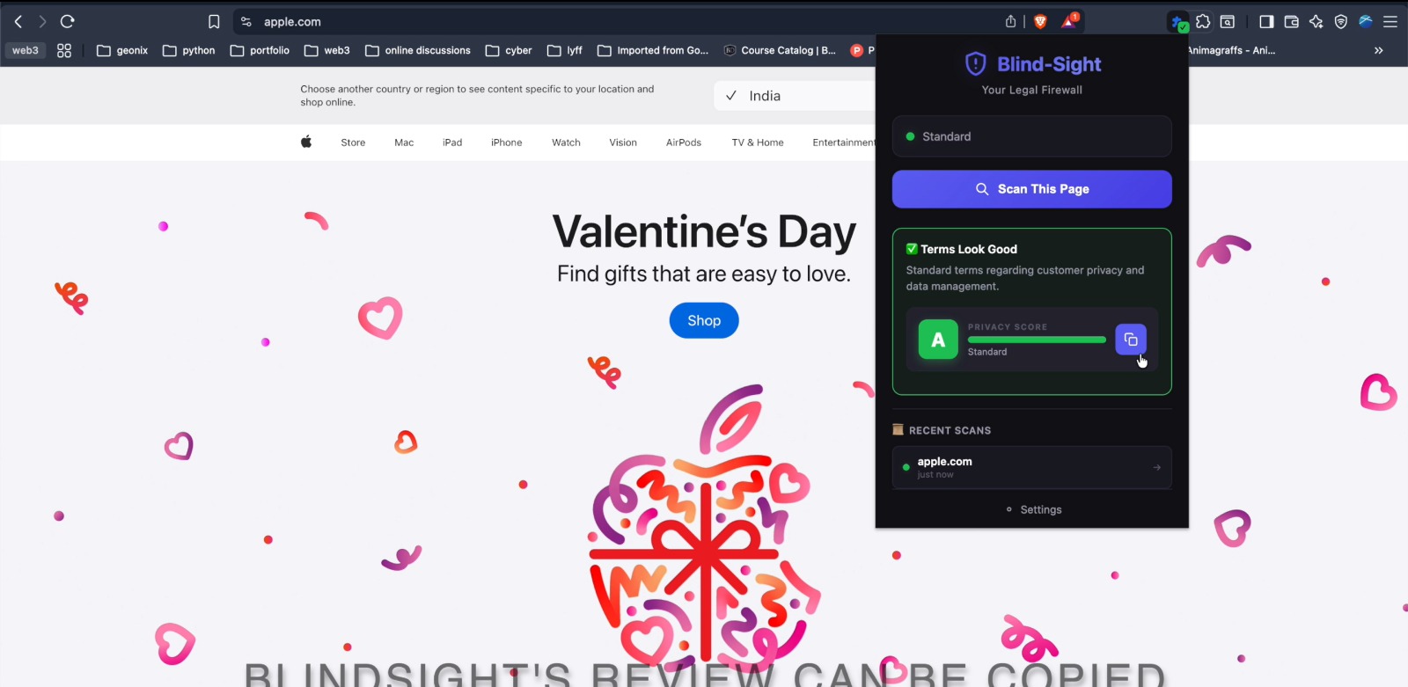Click 'Find gifts that are easy to love.'
This screenshot has width=1408, height=687.
(704, 274)
